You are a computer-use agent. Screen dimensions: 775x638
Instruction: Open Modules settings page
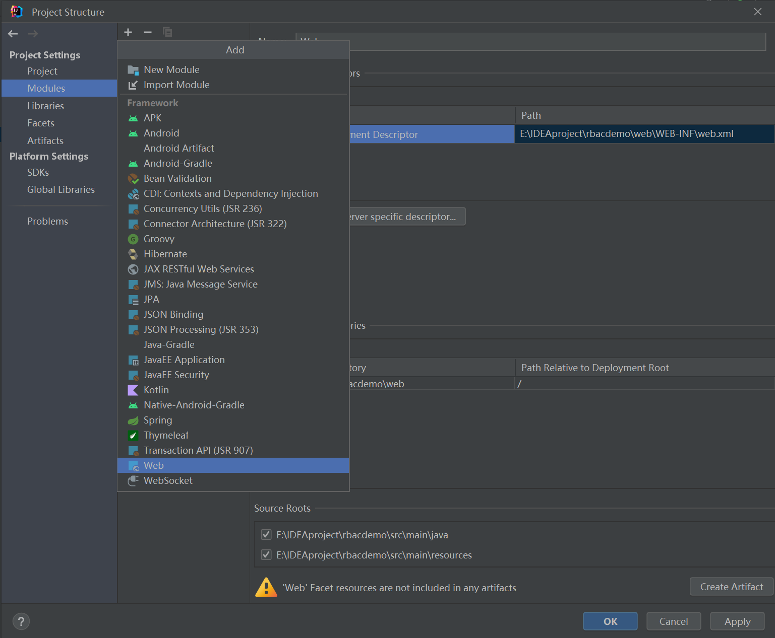click(59, 88)
